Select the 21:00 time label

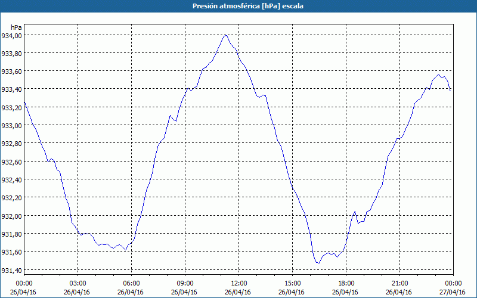(x=399, y=283)
